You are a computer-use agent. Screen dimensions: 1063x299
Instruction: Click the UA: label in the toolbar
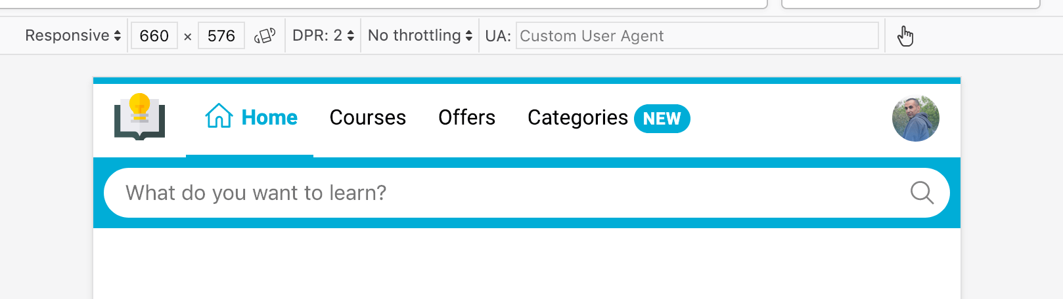498,35
